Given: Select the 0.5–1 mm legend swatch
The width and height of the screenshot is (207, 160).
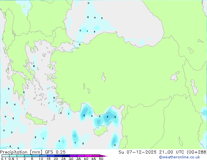Looking at the screenshot, I should (13, 156).
